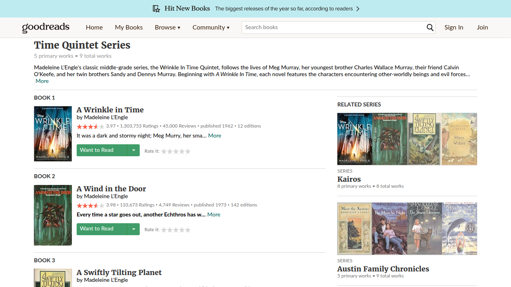The image size is (511, 287).
Task: Click The Young Unicorns cover thumbnail
Action: coord(425,228)
